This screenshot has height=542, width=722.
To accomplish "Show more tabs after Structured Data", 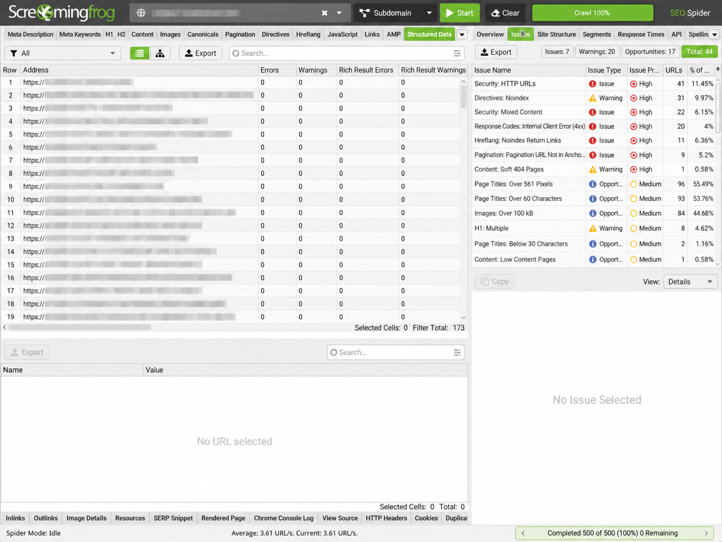I will [462, 34].
